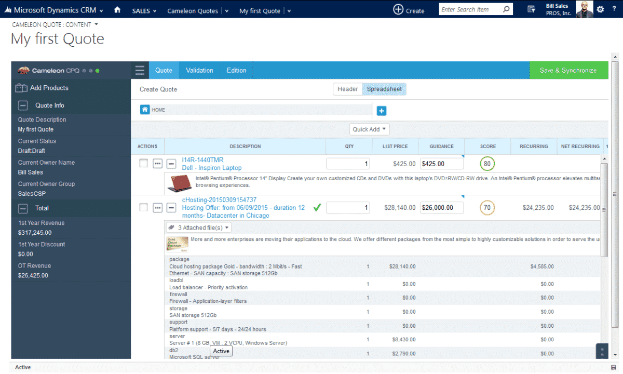Image resolution: width=623 pixels, height=374 pixels.
Task: Click the Save & Synchronize button
Action: click(x=568, y=70)
